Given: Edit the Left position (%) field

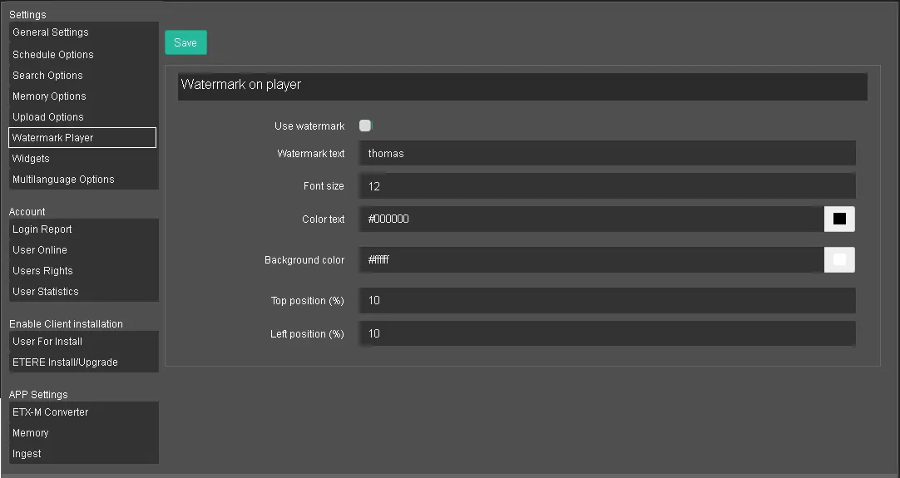Looking at the screenshot, I should point(606,334).
